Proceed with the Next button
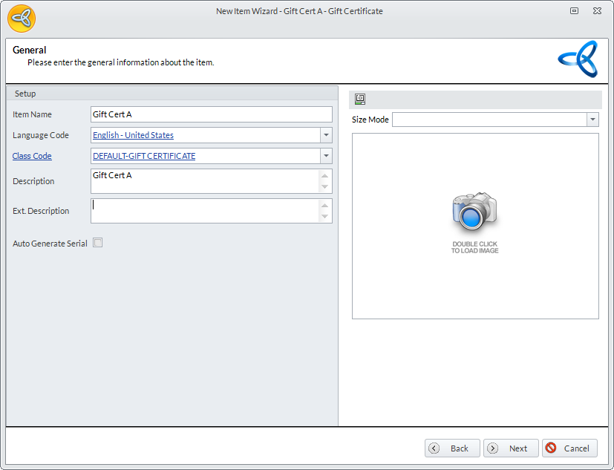This screenshot has height=470, width=614. (x=511, y=448)
